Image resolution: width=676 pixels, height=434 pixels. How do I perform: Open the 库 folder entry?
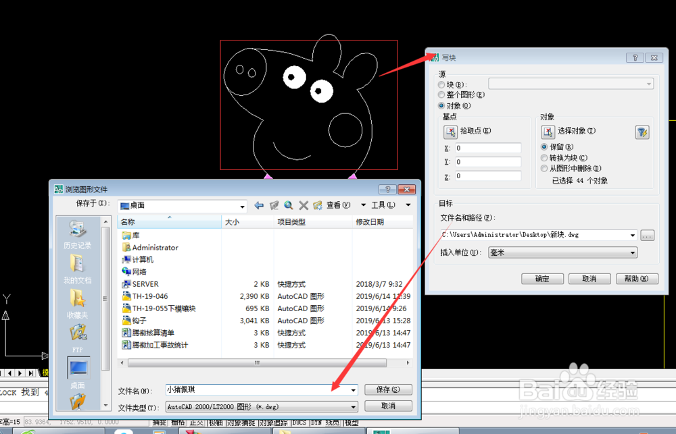[130, 236]
